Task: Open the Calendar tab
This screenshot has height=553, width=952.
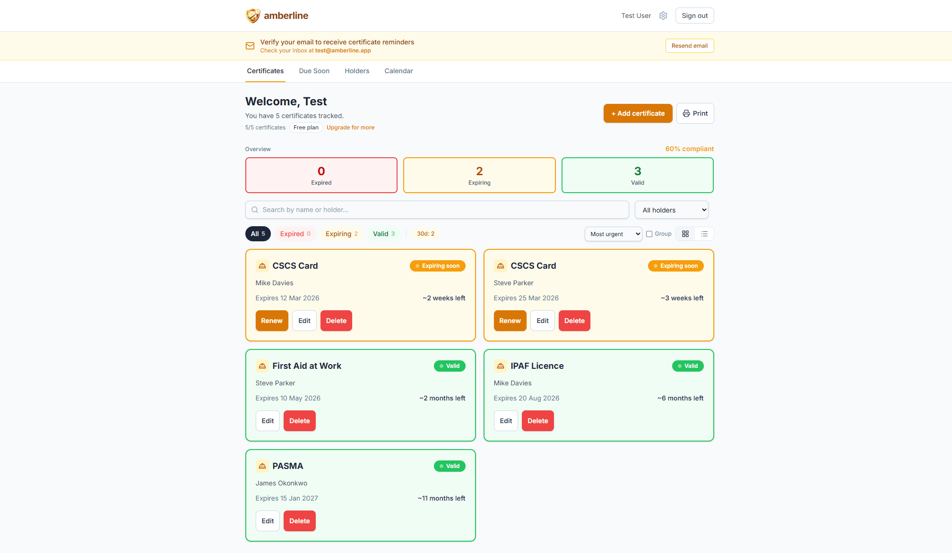Action: pyautogui.click(x=398, y=71)
